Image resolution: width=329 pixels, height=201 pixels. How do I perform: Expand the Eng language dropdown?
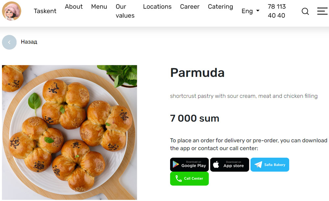[250, 11]
